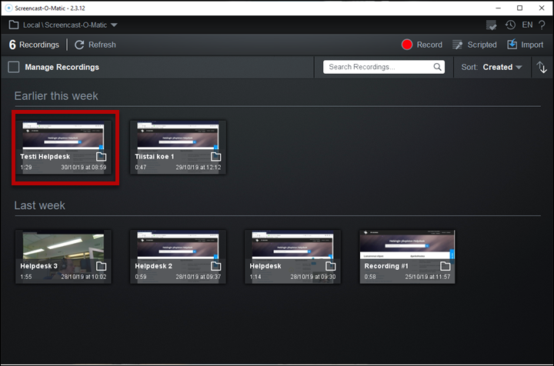Switch the EN language selector
Image resolution: width=554 pixels, height=366 pixels.
pyautogui.click(x=527, y=25)
